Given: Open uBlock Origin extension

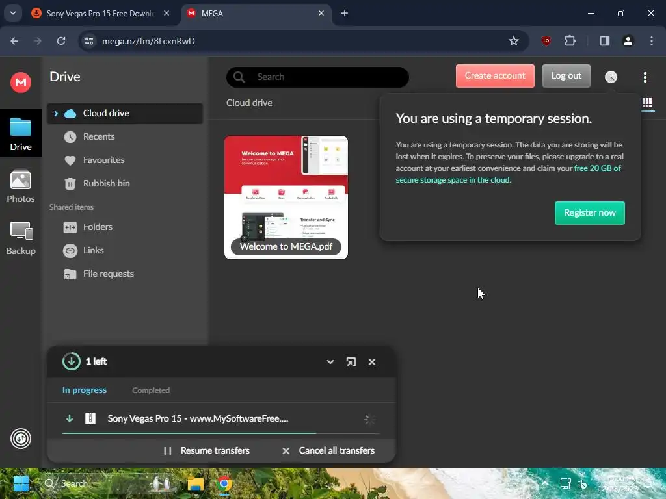Looking at the screenshot, I should 546,41.
